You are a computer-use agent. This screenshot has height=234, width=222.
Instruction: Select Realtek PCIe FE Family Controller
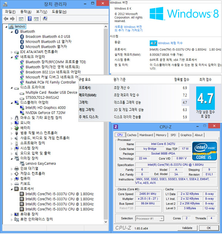(51, 82)
